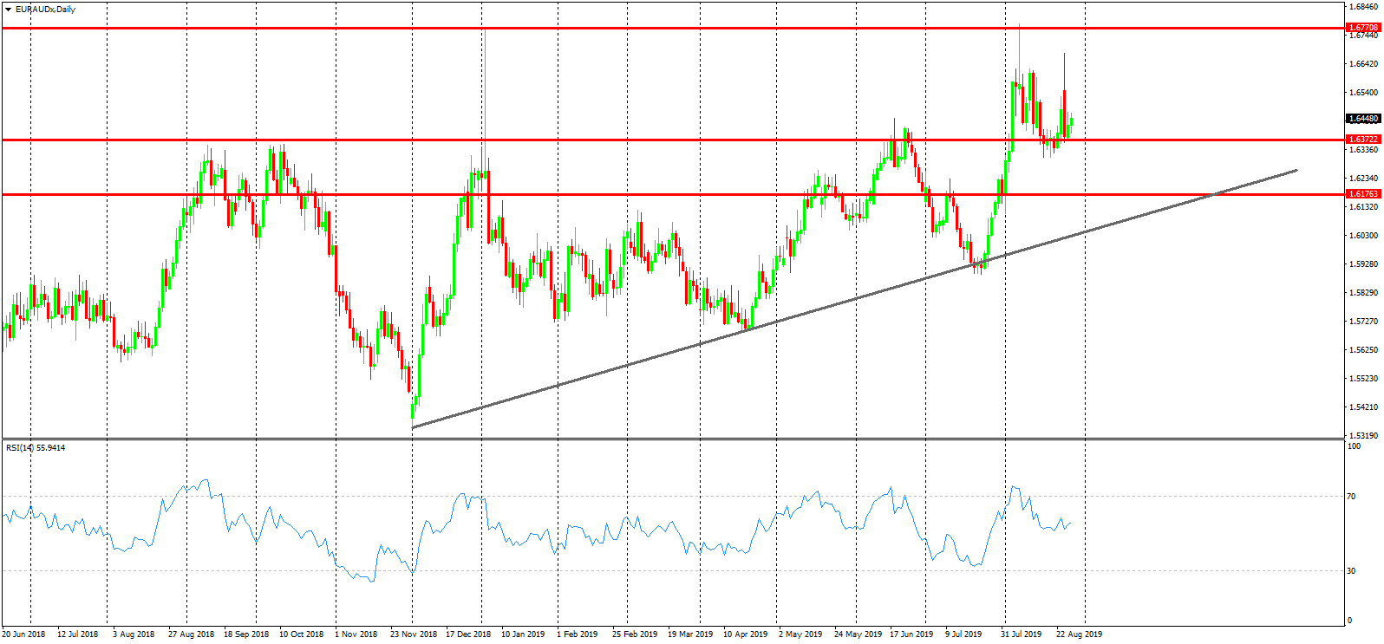Image resolution: width=1384 pixels, height=644 pixels.
Task: Click the 12 Jul 2018 date label
Action: point(78,634)
